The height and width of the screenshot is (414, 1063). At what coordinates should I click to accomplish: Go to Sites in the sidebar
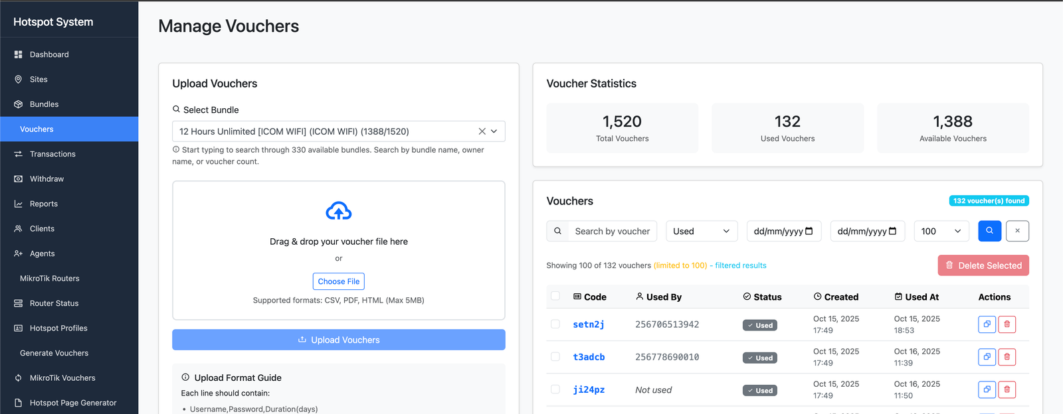(69, 80)
